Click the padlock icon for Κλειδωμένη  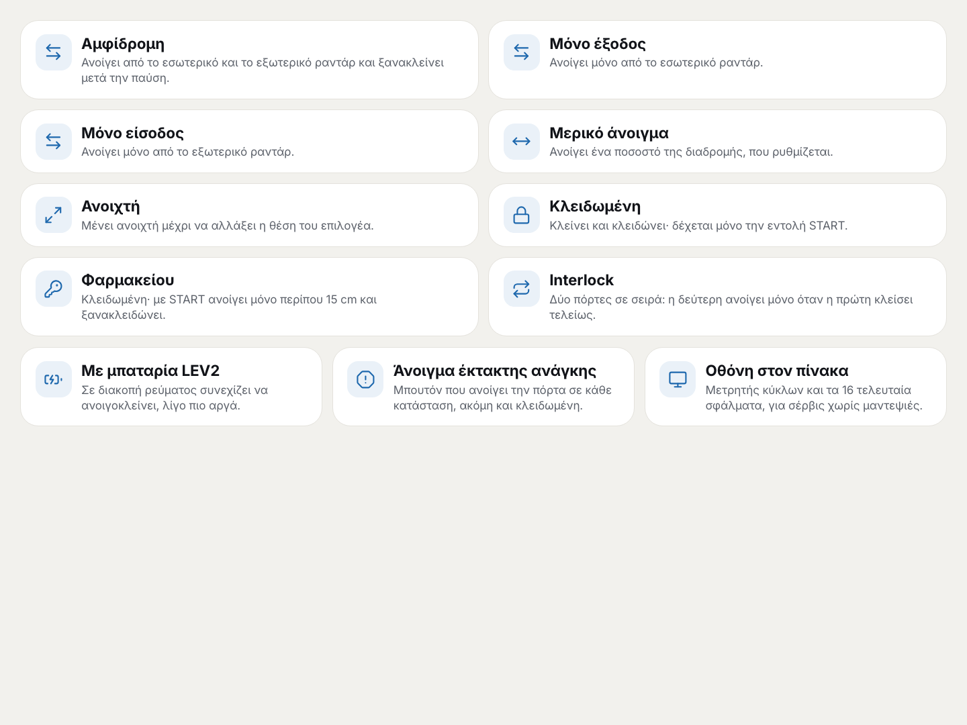click(522, 215)
